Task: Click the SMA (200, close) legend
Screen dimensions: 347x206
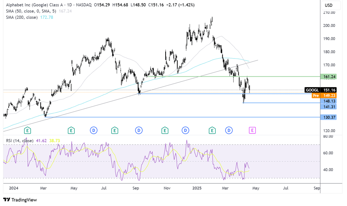Action: pos(22,17)
